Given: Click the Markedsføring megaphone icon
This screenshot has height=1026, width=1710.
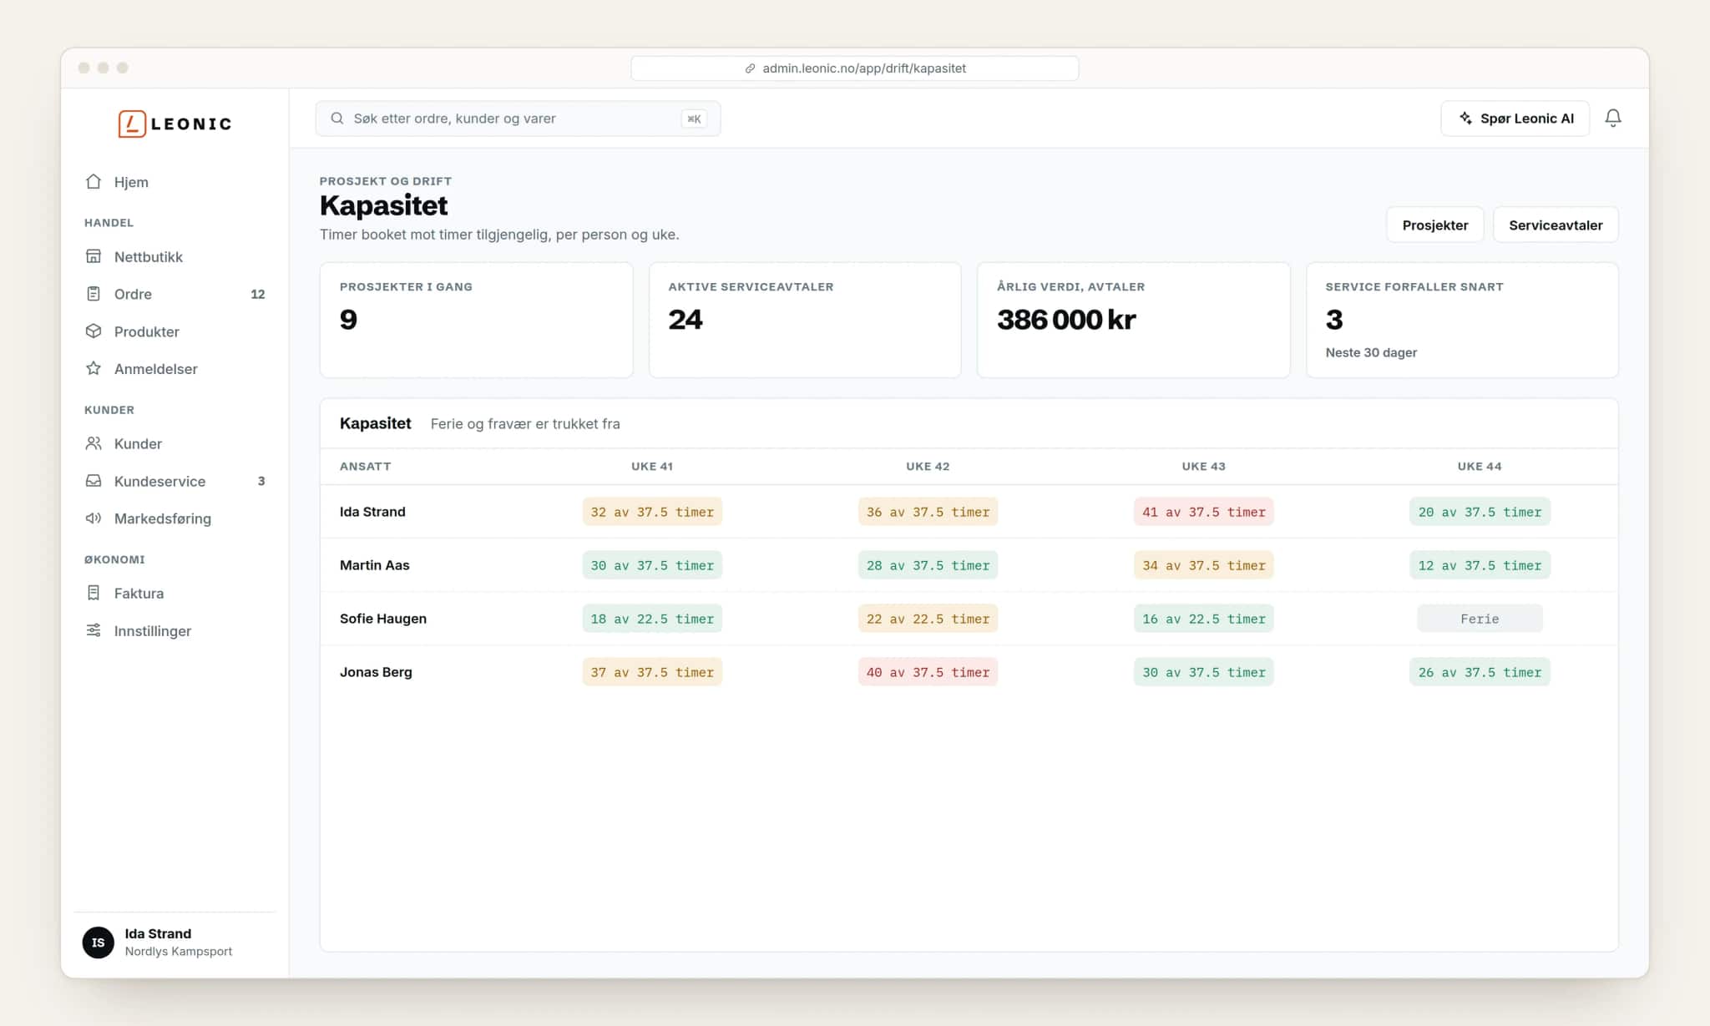Looking at the screenshot, I should pyautogui.click(x=94, y=518).
